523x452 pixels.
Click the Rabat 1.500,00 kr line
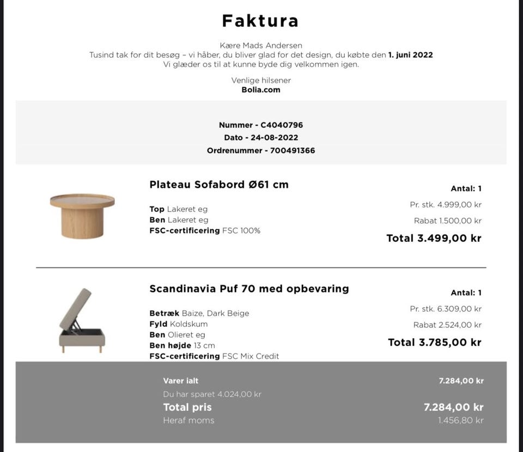click(447, 221)
